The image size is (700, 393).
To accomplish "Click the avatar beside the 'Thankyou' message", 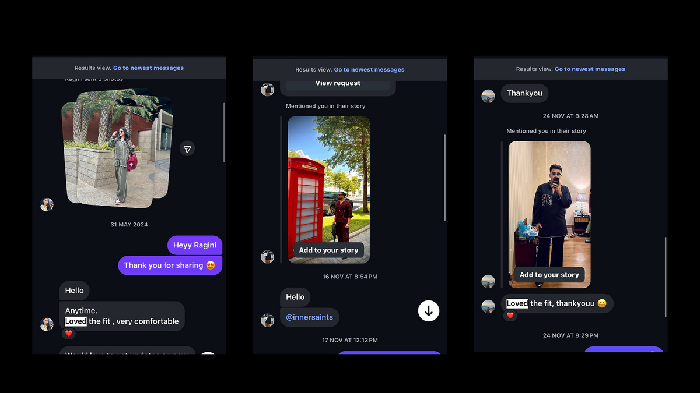I will pos(488,96).
